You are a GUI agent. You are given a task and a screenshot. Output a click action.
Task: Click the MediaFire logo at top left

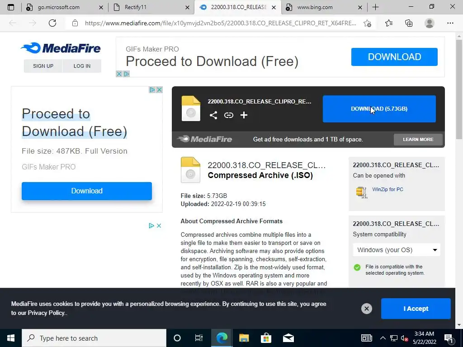point(61,48)
